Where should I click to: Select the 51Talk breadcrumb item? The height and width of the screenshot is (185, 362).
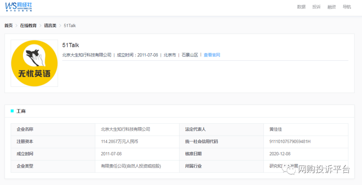[x=70, y=25]
